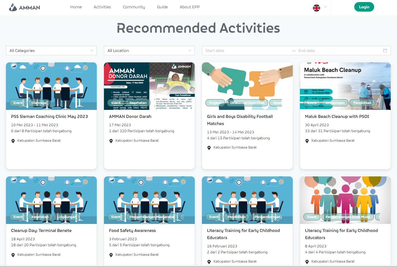
Task: Open the AMMAN Donor Darah poster thumbnail
Action: tap(149, 86)
